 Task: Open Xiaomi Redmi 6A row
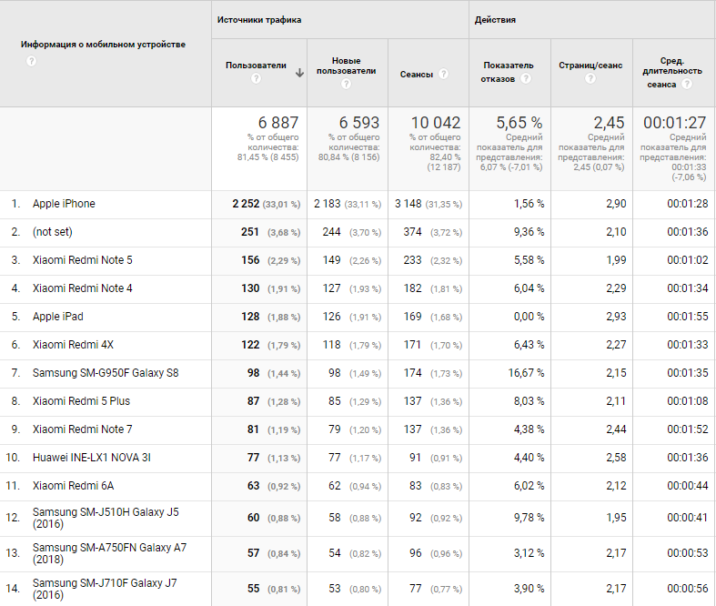(x=73, y=486)
